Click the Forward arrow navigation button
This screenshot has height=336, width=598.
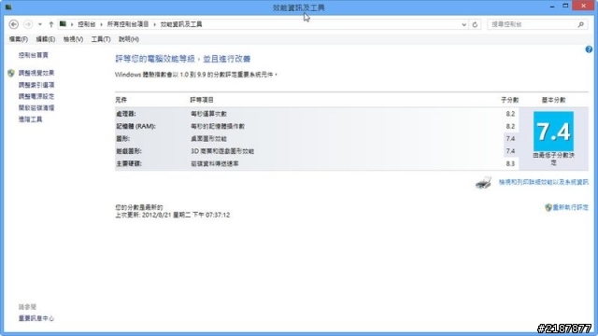click(28, 24)
